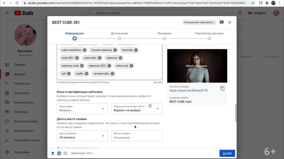This screenshot has height=159, width=284.
Task: Open the browser extensions puzzle icon
Action: [x=267, y=3]
